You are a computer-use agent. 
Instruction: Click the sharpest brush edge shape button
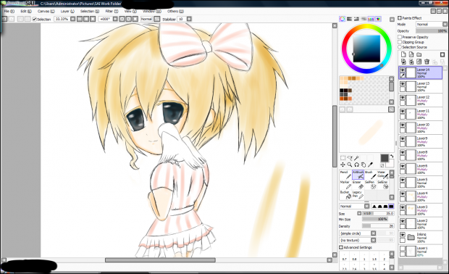[x=374, y=206]
